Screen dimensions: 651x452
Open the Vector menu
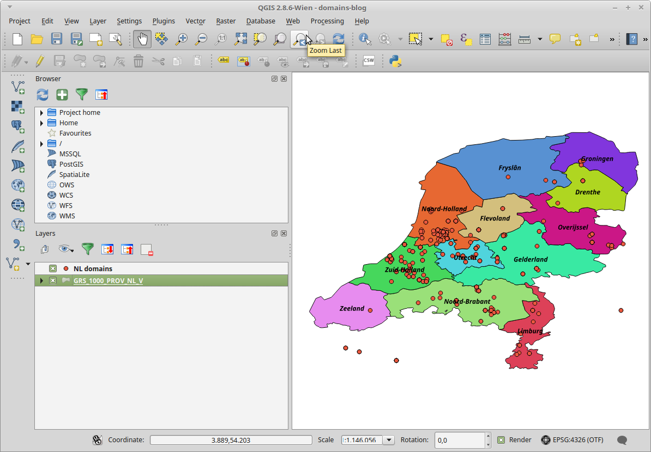pyautogui.click(x=195, y=21)
